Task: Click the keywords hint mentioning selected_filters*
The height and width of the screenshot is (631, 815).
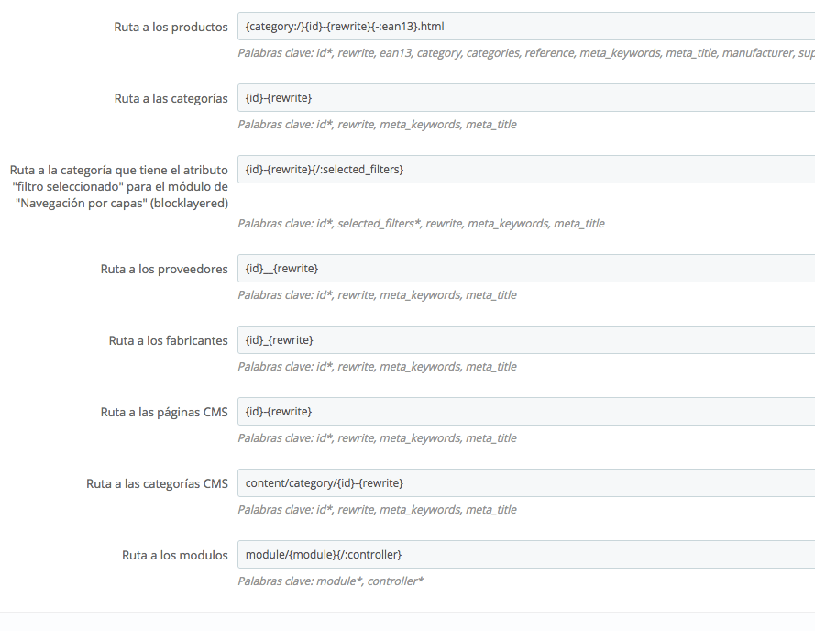Action: (421, 224)
